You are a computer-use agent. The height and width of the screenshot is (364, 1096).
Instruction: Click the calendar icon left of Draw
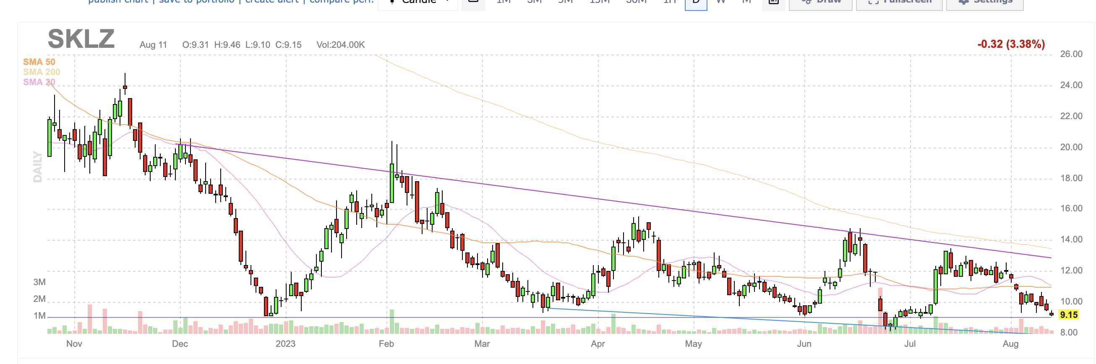coord(773,3)
